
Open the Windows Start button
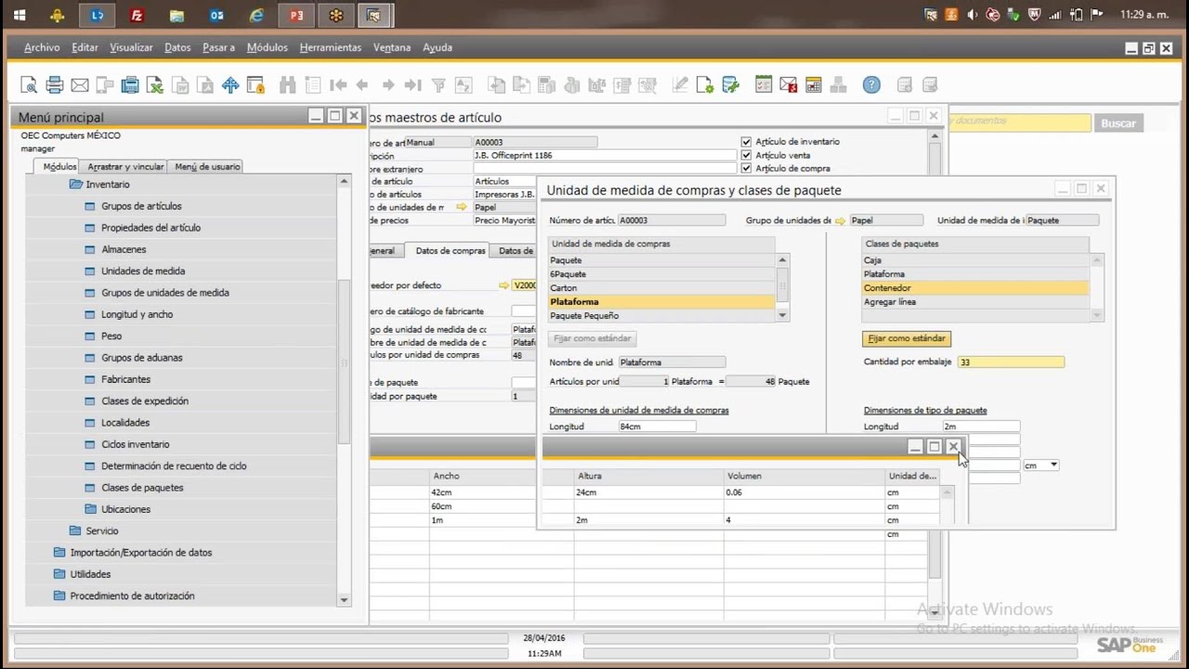(20, 15)
